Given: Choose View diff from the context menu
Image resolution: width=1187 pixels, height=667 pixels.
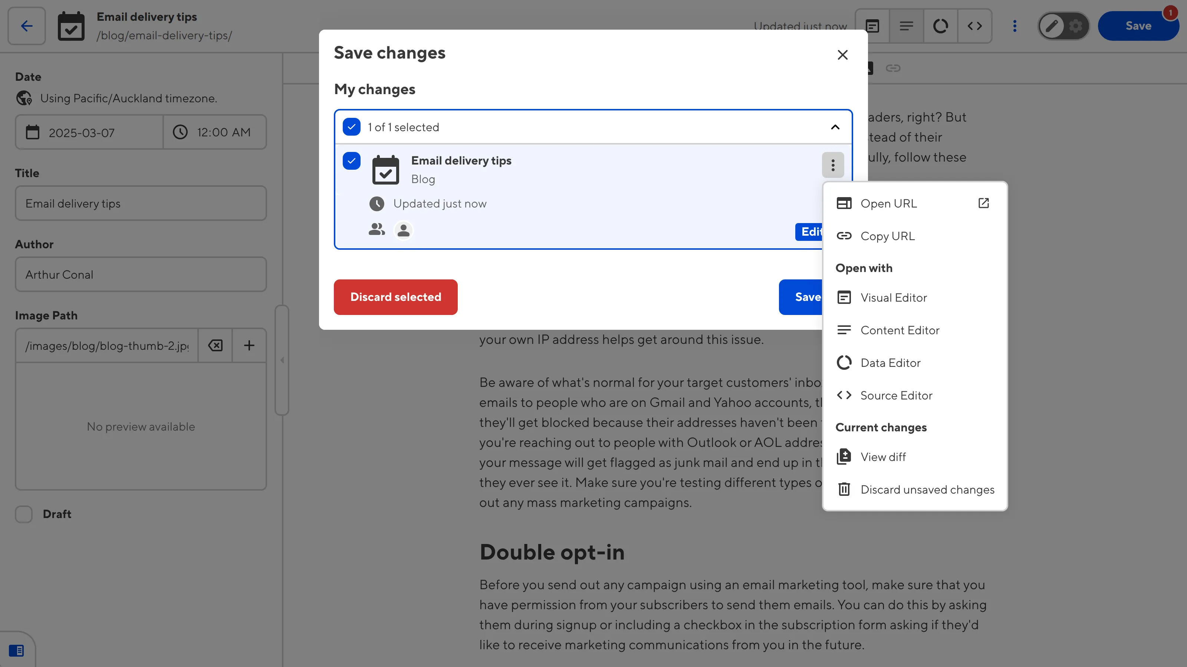Looking at the screenshot, I should point(883,457).
